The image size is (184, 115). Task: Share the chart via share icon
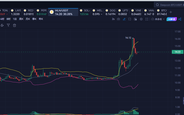click(180, 19)
